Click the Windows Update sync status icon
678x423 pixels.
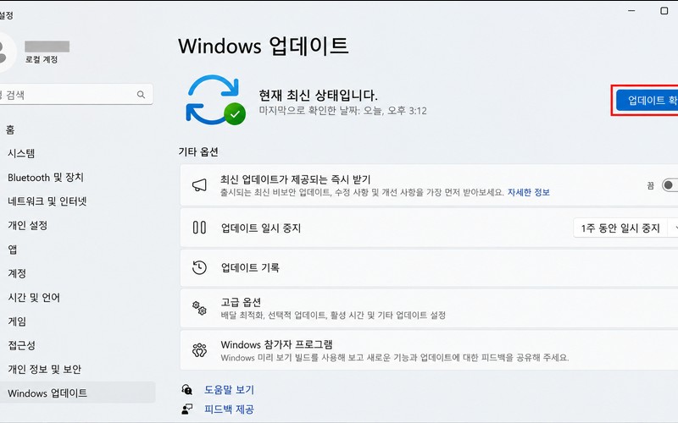215,100
